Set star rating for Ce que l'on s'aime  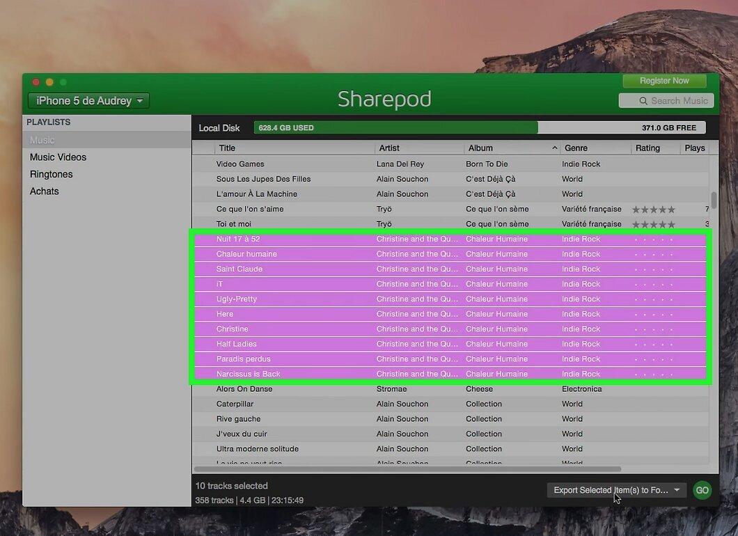point(654,210)
